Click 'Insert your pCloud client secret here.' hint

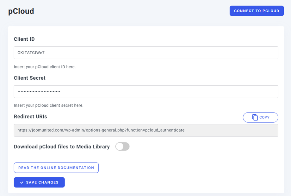49,105
